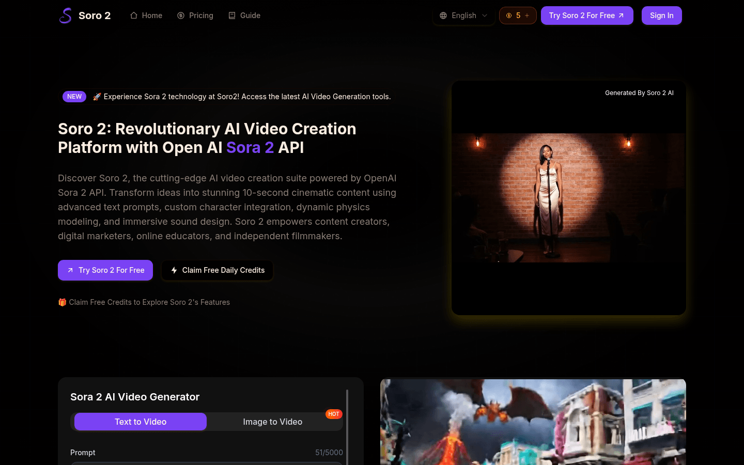Viewport: 744px width, 465px height.
Task: Open the Pricing menu item
Action: click(x=201, y=16)
